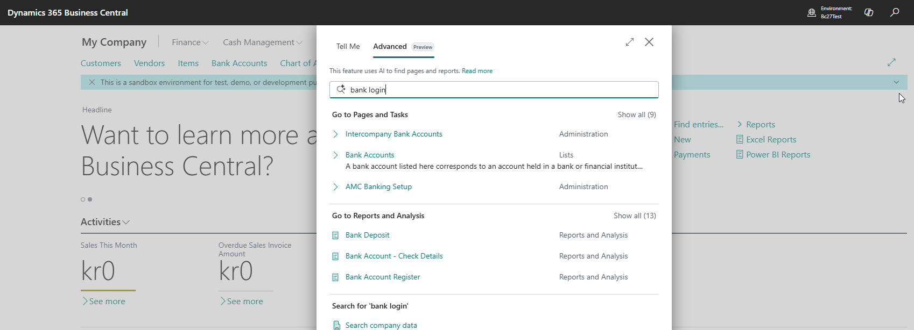Screen dimensions: 914x330
Task: Open Bank Accounts search result
Action: click(370, 155)
